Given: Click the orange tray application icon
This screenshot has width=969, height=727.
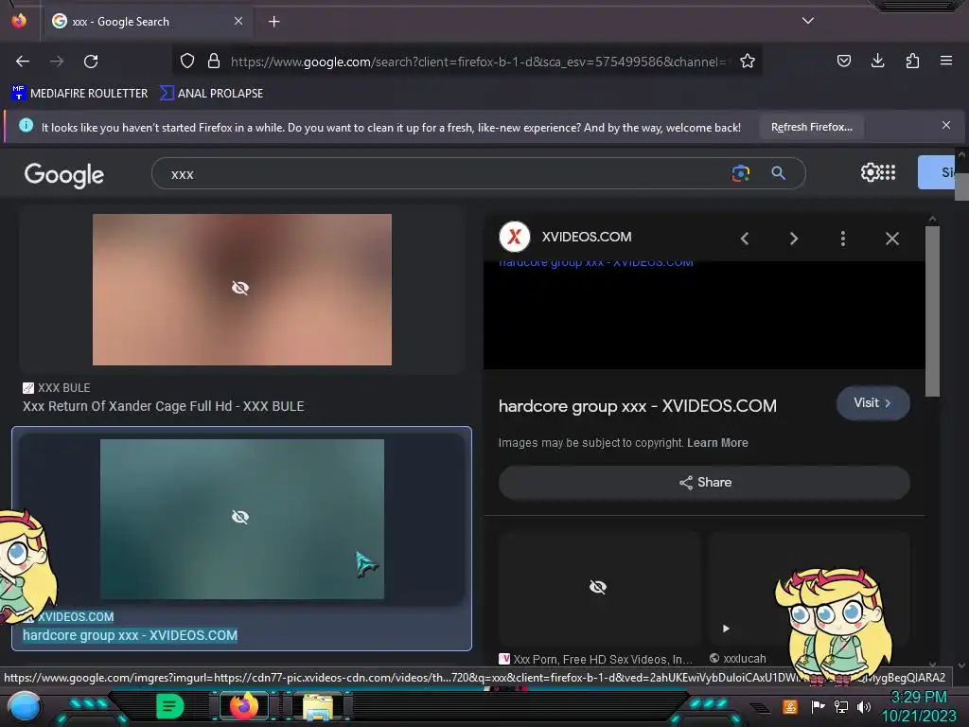Looking at the screenshot, I should pyautogui.click(x=789, y=706).
